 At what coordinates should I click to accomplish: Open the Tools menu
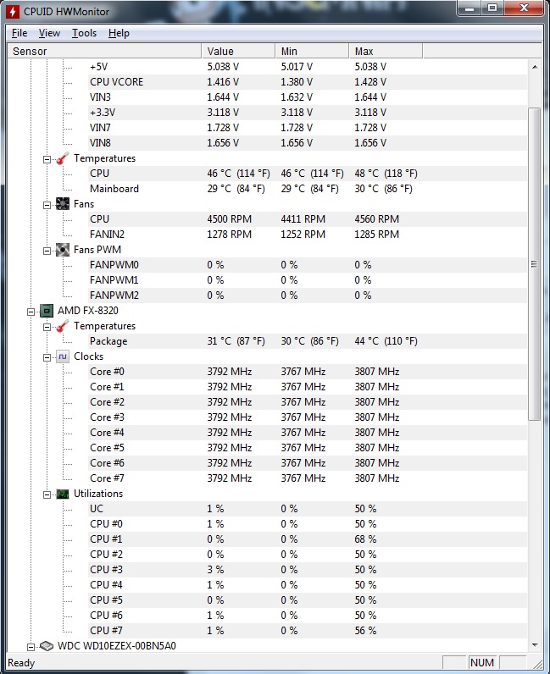click(84, 33)
